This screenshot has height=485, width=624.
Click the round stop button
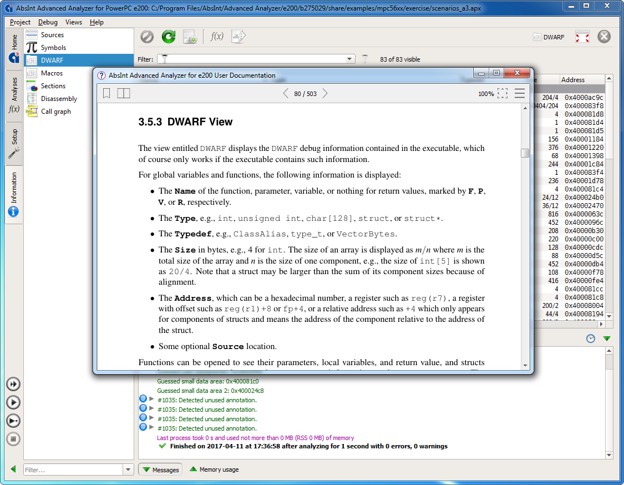click(13, 439)
